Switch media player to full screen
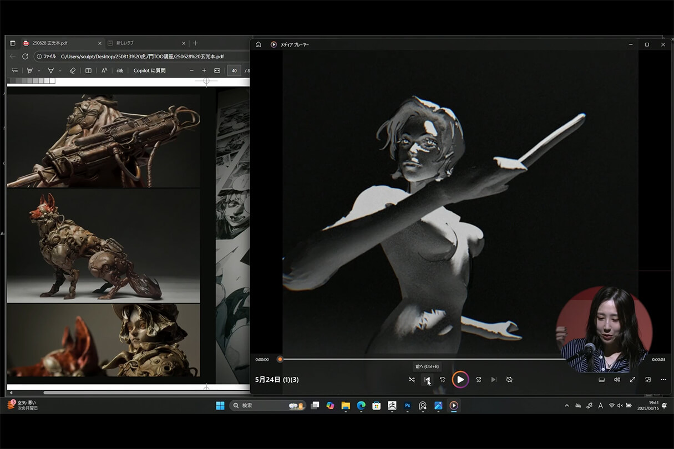 point(632,380)
